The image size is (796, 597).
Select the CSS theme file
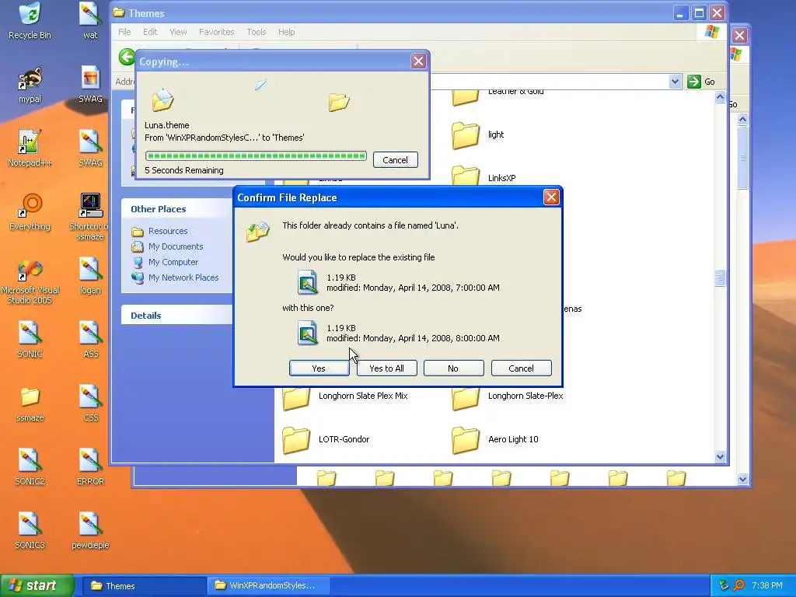click(x=90, y=404)
